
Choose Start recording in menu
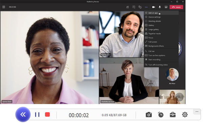[161, 59]
